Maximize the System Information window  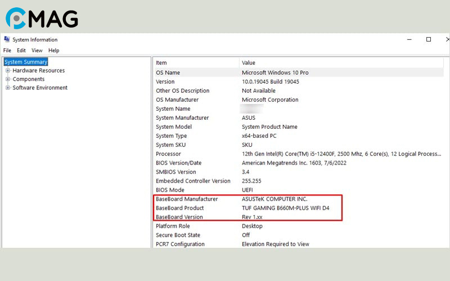(429, 39)
